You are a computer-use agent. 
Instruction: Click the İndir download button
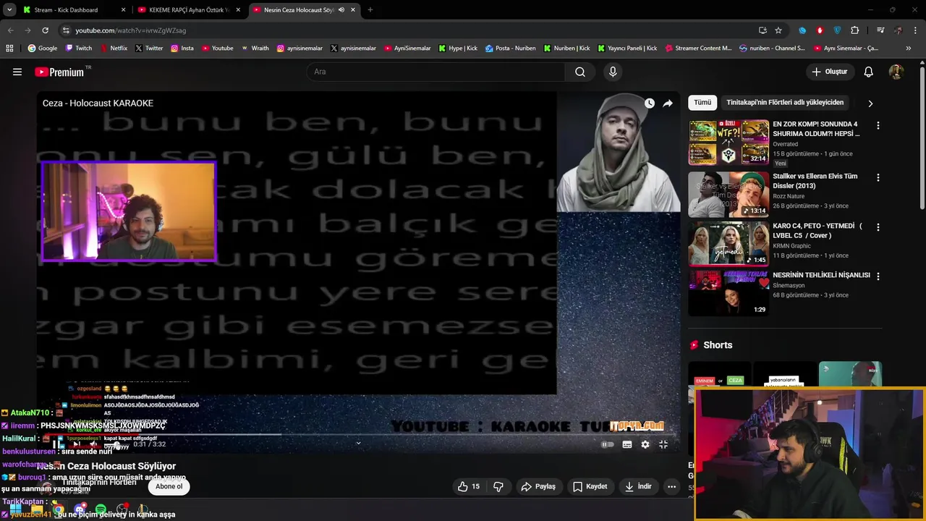tap(638, 486)
